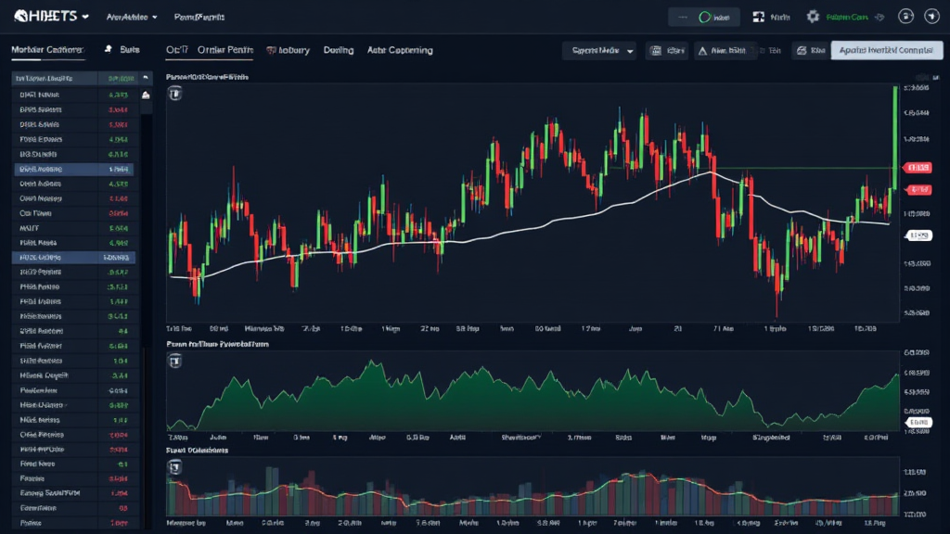
Task: Click the layout icon left of the gear
Action: coord(758,17)
